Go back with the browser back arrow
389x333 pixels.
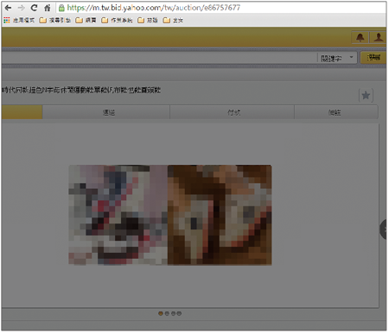coord(8,8)
